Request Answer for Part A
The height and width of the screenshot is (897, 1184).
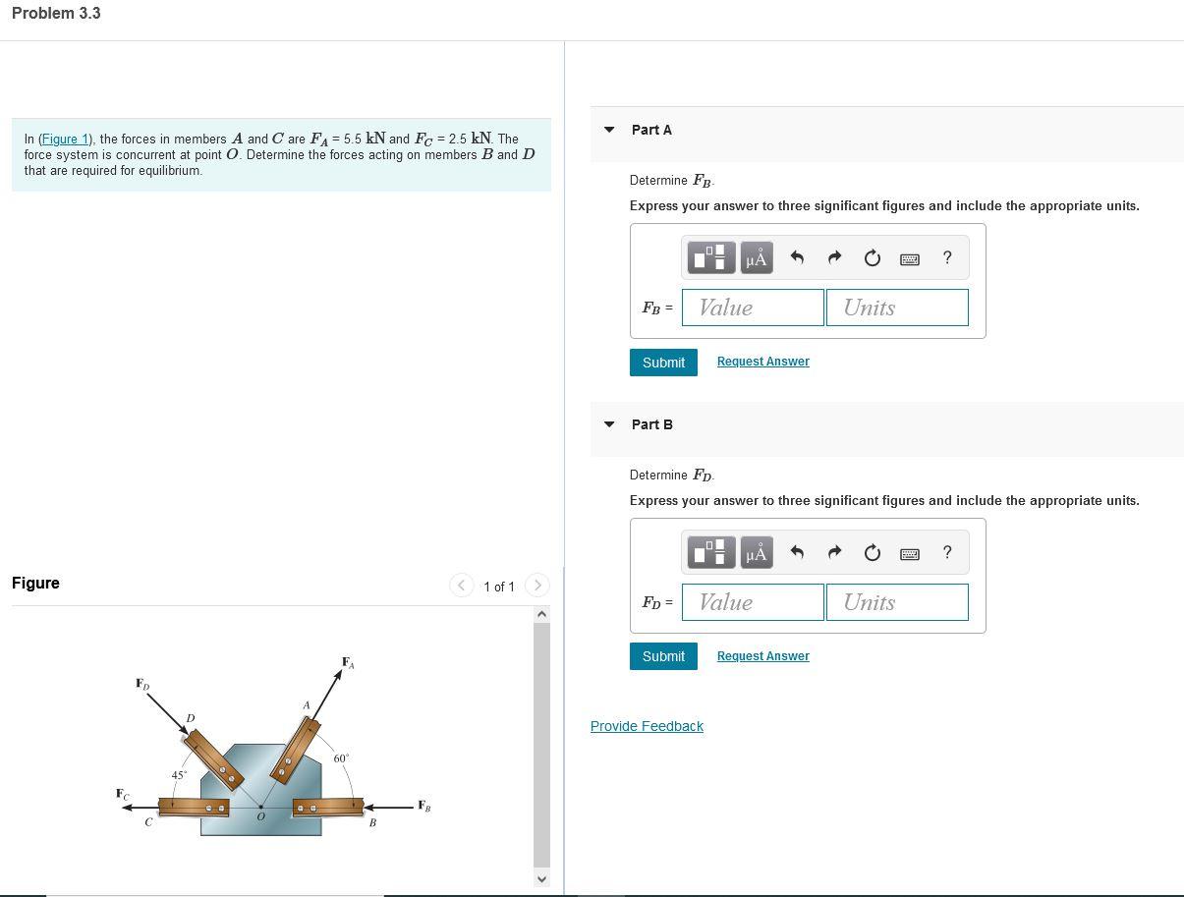click(x=763, y=362)
